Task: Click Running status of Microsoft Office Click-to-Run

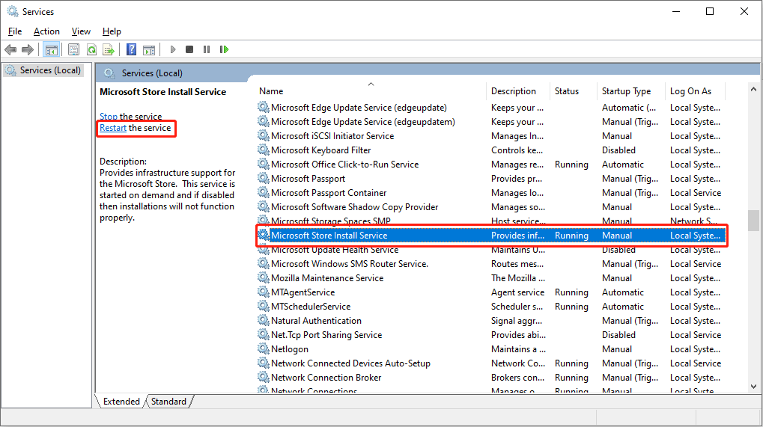Action: [x=571, y=165]
